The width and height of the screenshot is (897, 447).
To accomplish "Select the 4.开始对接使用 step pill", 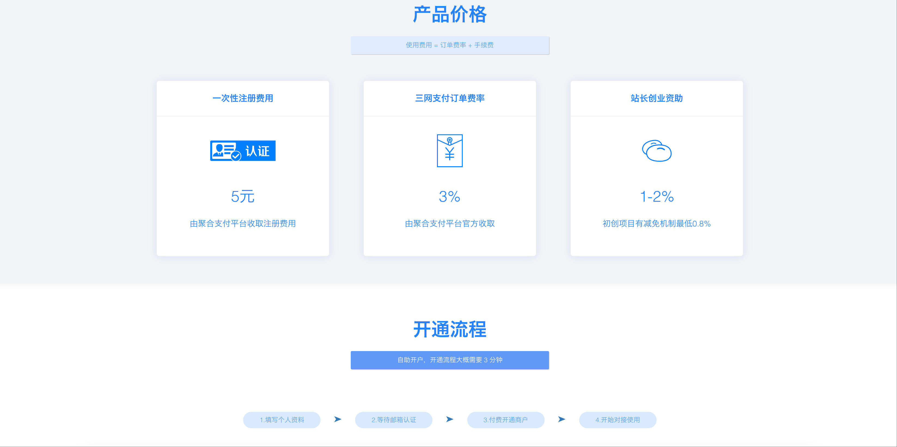I will coord(617,420).
